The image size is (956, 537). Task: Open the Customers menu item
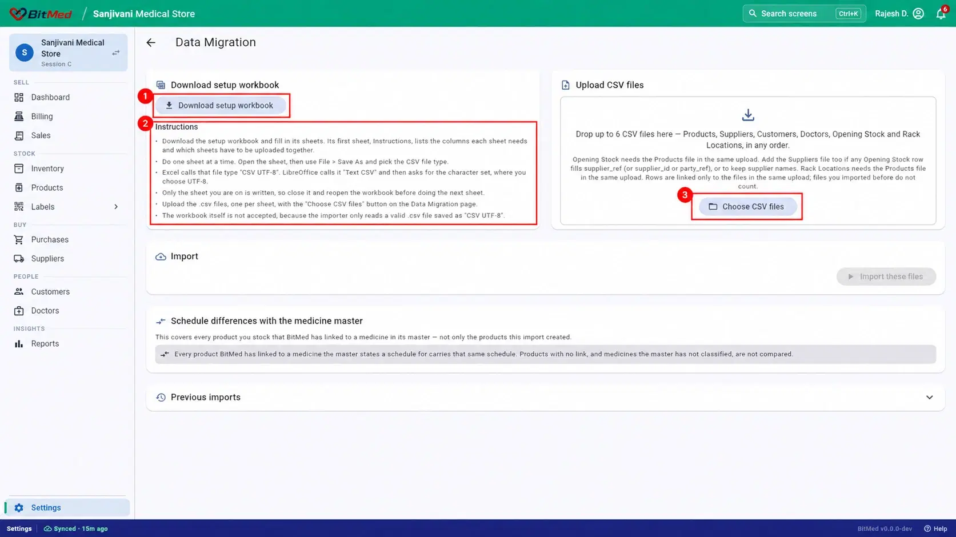pyautogui.click(x=68, y=292)
